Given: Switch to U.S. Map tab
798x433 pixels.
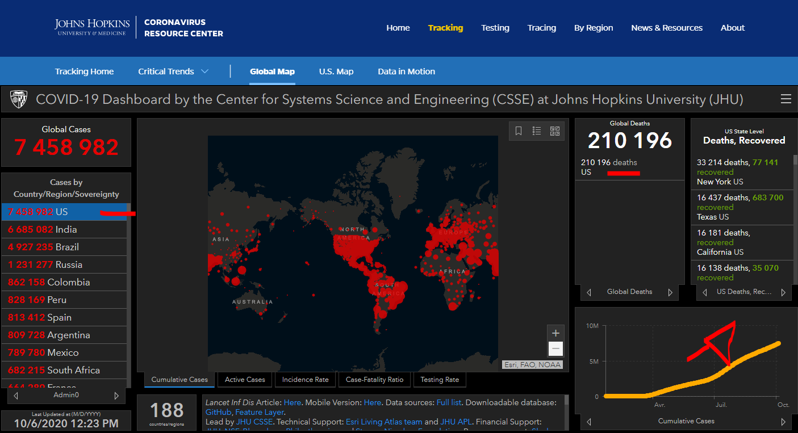Looking at the screenshot, I should (336, 72).
